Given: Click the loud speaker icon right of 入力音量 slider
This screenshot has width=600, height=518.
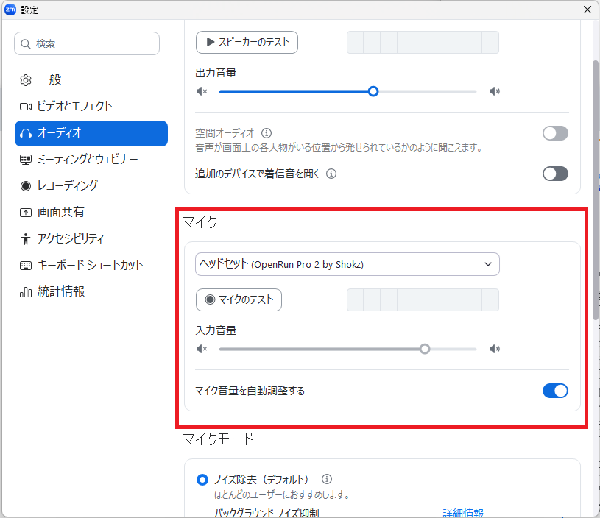Looking at the screenshot, I should pos(495,349).
